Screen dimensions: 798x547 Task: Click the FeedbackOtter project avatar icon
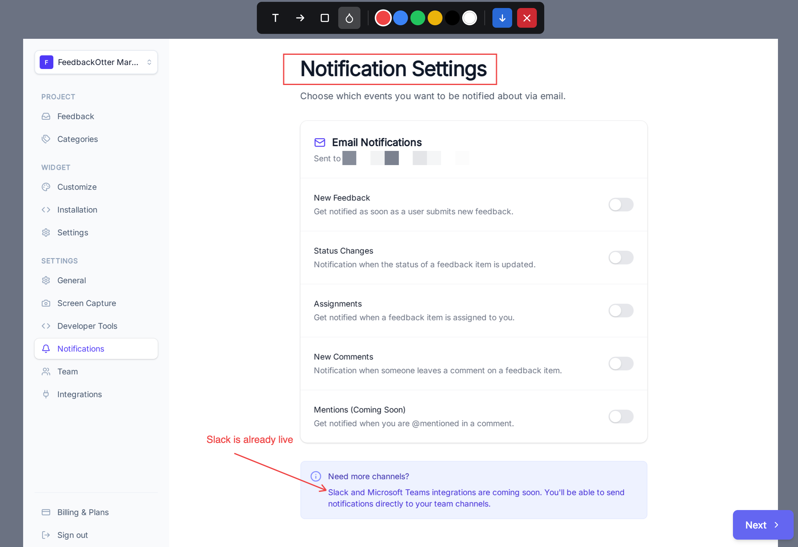pyautogui.click(x=46, y=62)
